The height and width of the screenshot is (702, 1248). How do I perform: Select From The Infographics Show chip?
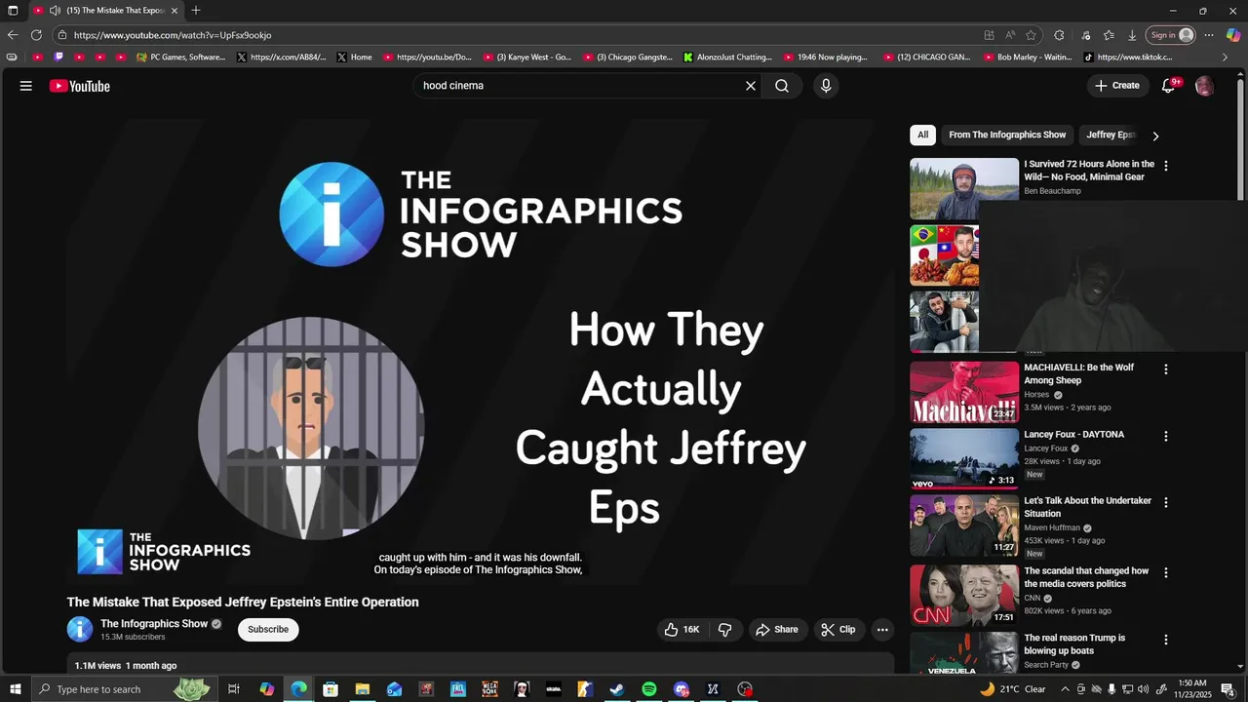(1007, 136)
